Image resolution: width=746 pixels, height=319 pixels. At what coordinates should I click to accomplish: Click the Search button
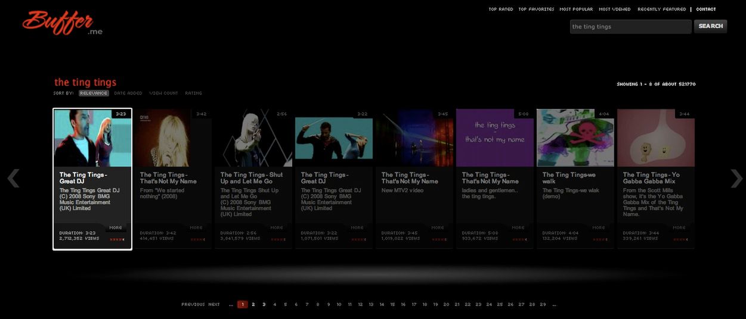coord(711,26)
